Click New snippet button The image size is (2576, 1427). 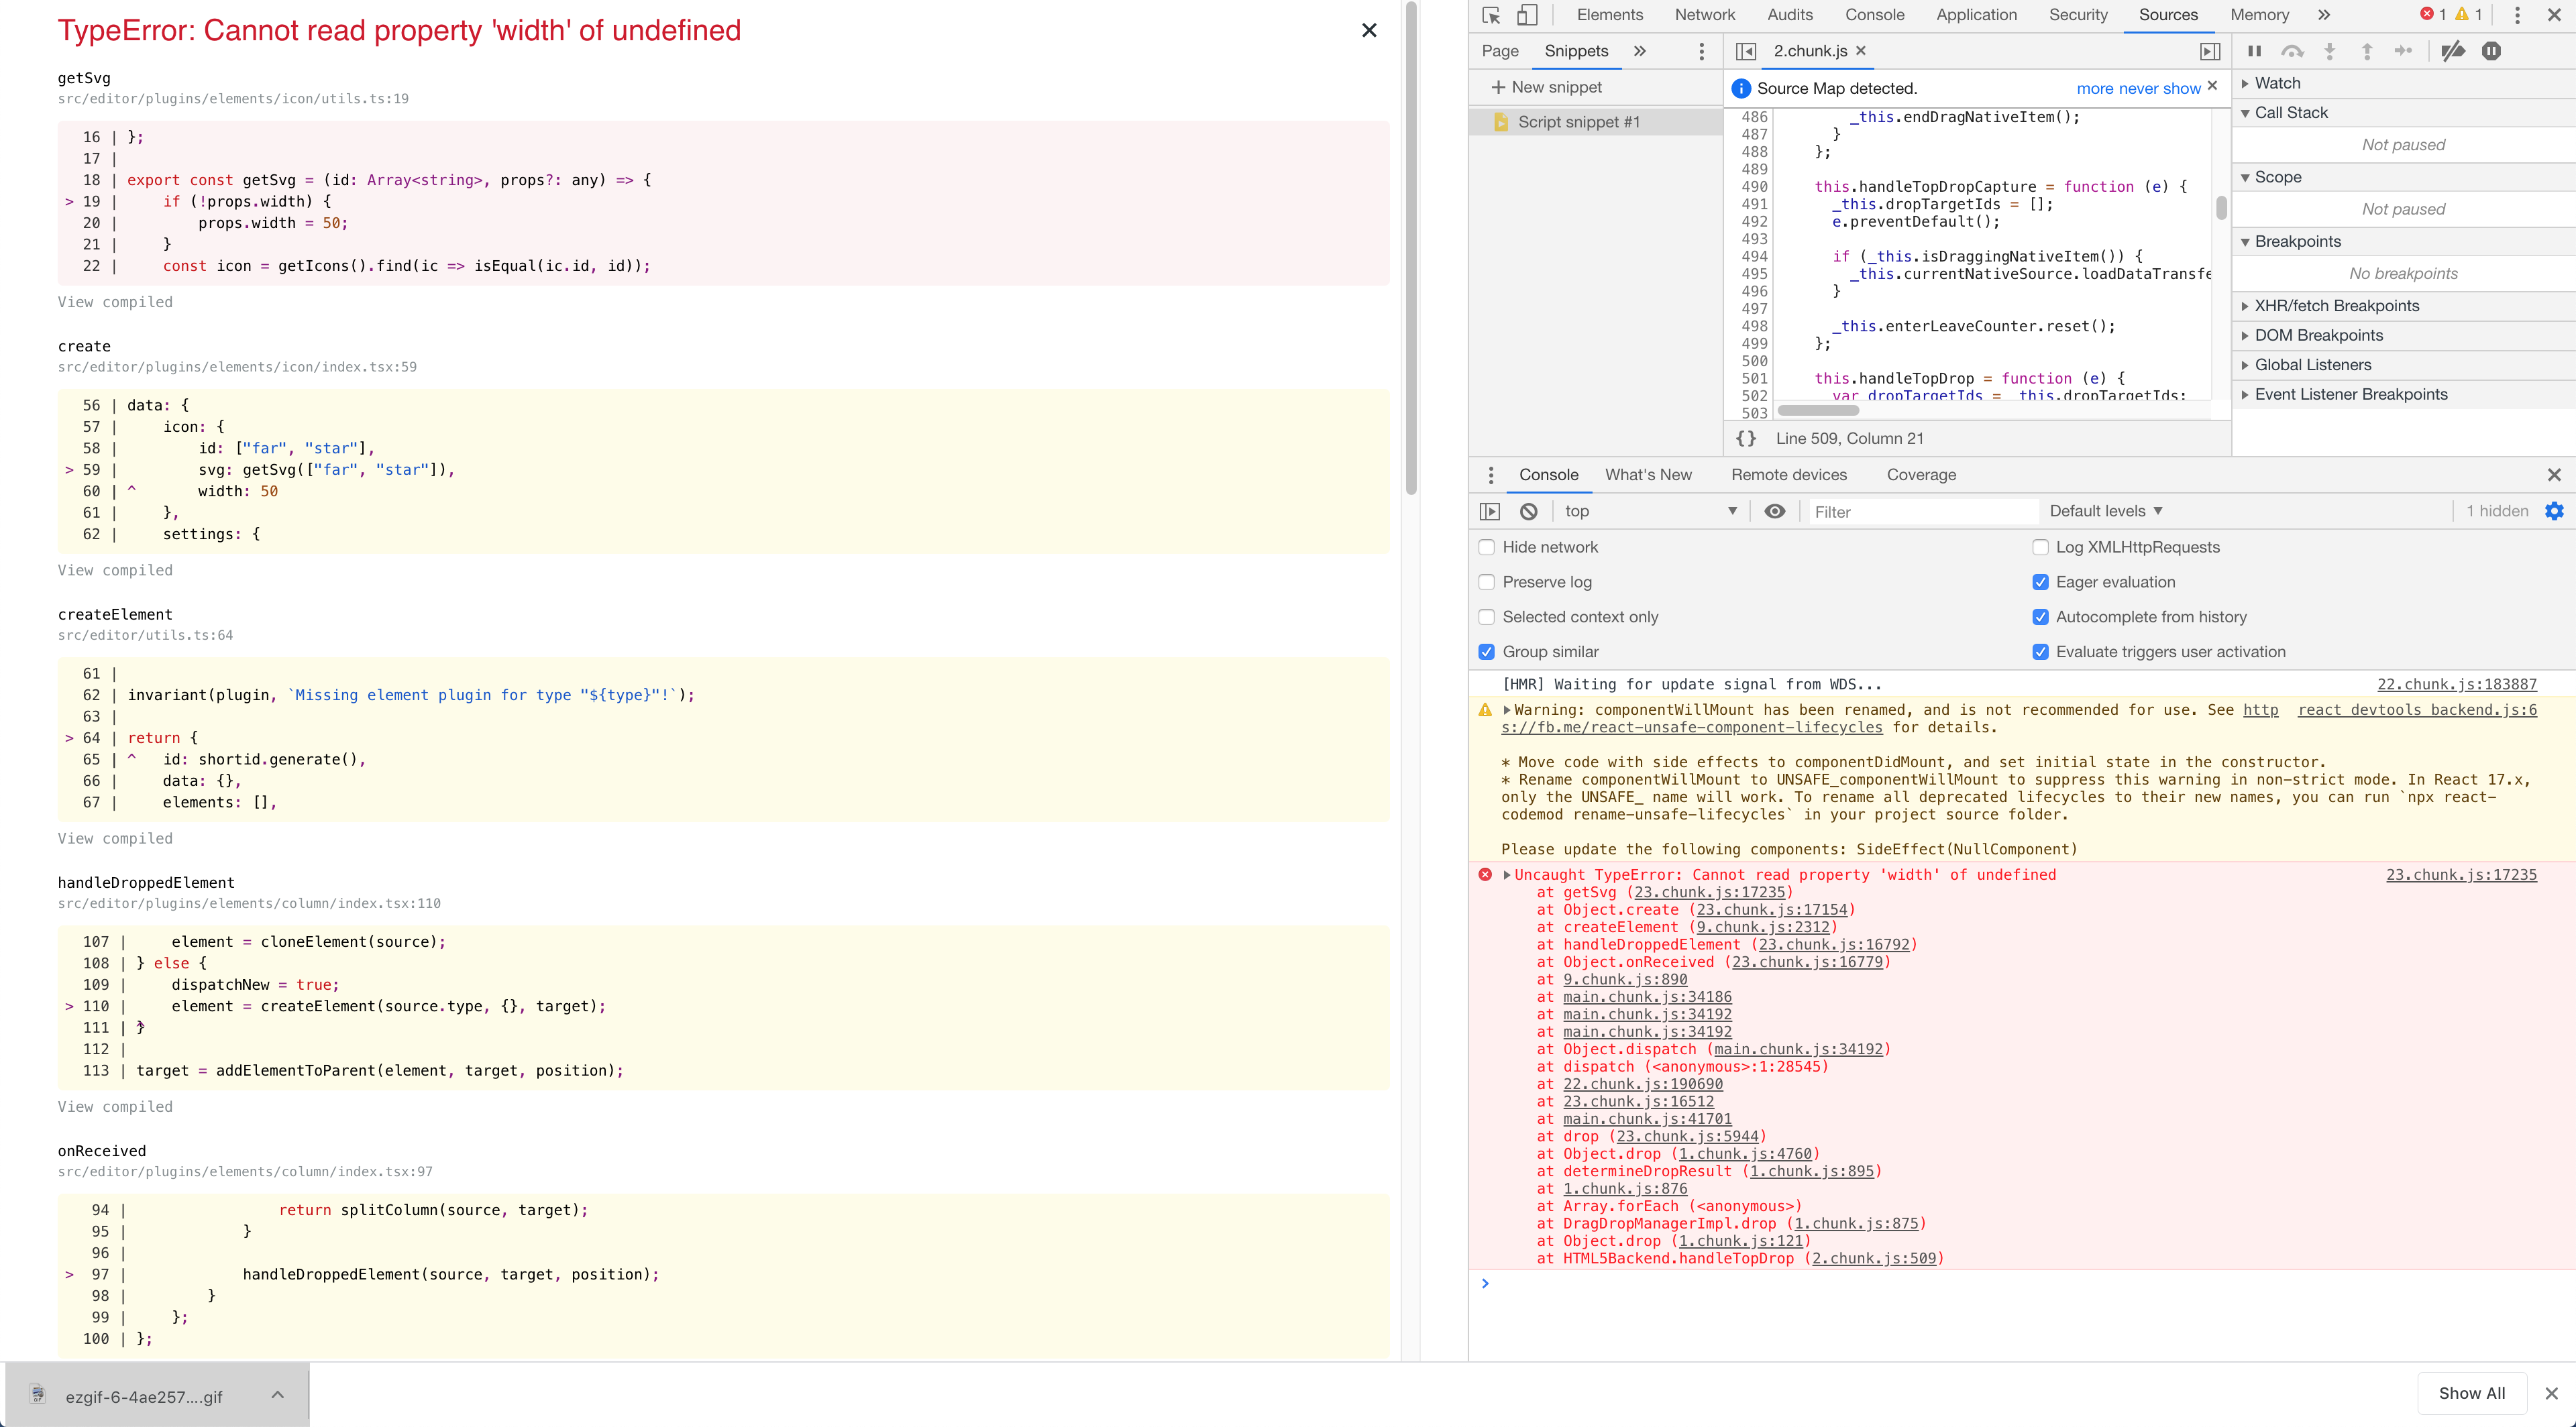pyautogui.click(x=1547, y=88)
